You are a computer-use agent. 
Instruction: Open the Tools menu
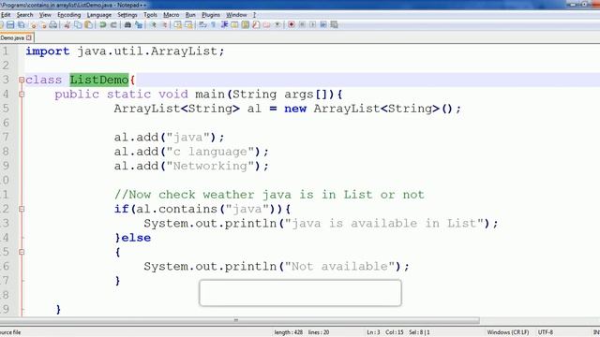click(150, 15)
